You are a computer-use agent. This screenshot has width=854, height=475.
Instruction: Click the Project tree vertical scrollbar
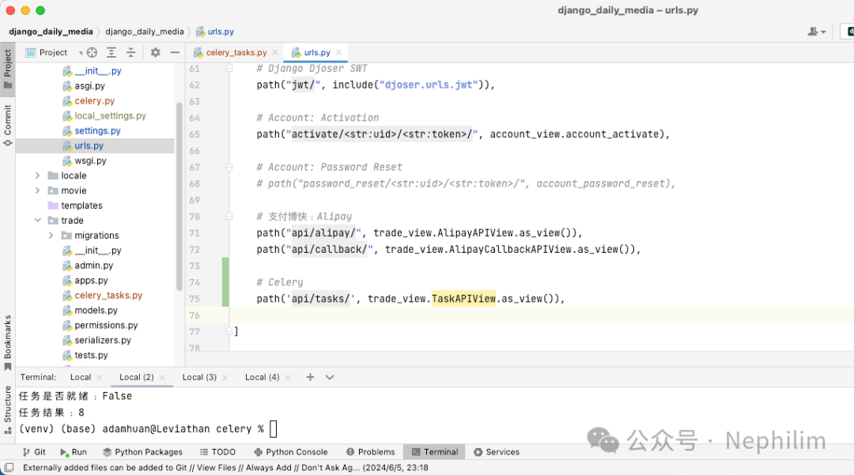[179, 196]
